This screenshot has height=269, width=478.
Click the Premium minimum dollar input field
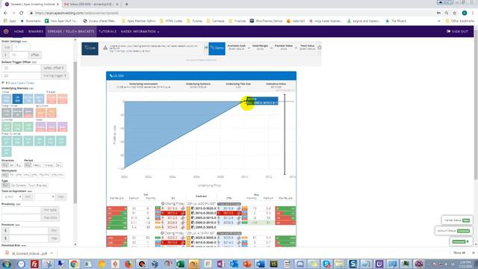click(x=28, y=231)
